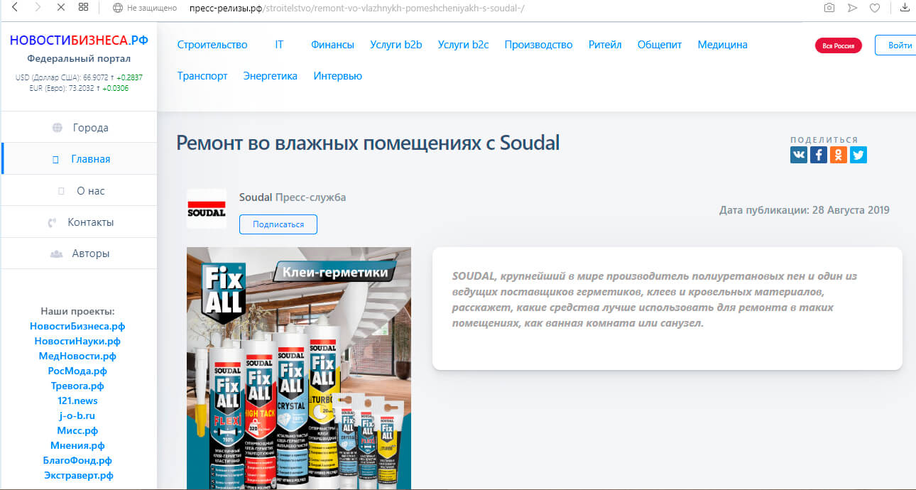Open the IT category
The height and width of the screenshot is (490, 916).
click(279, 45)
